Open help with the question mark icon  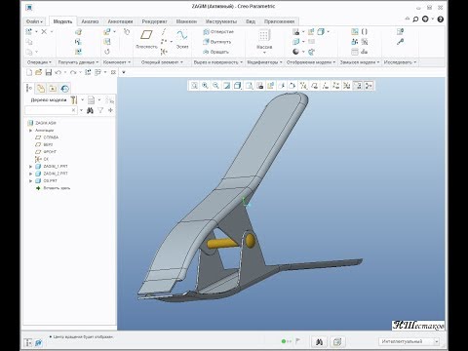tap(441, 19)
